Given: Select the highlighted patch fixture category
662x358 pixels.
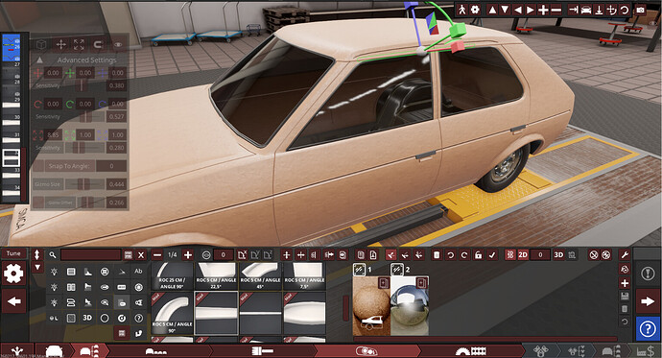Looking at the screenshot, I should pyautogui.click(x=122, y=302).
